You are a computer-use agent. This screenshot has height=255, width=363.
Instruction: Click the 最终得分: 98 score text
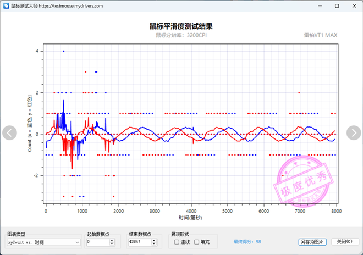(247, 242)
